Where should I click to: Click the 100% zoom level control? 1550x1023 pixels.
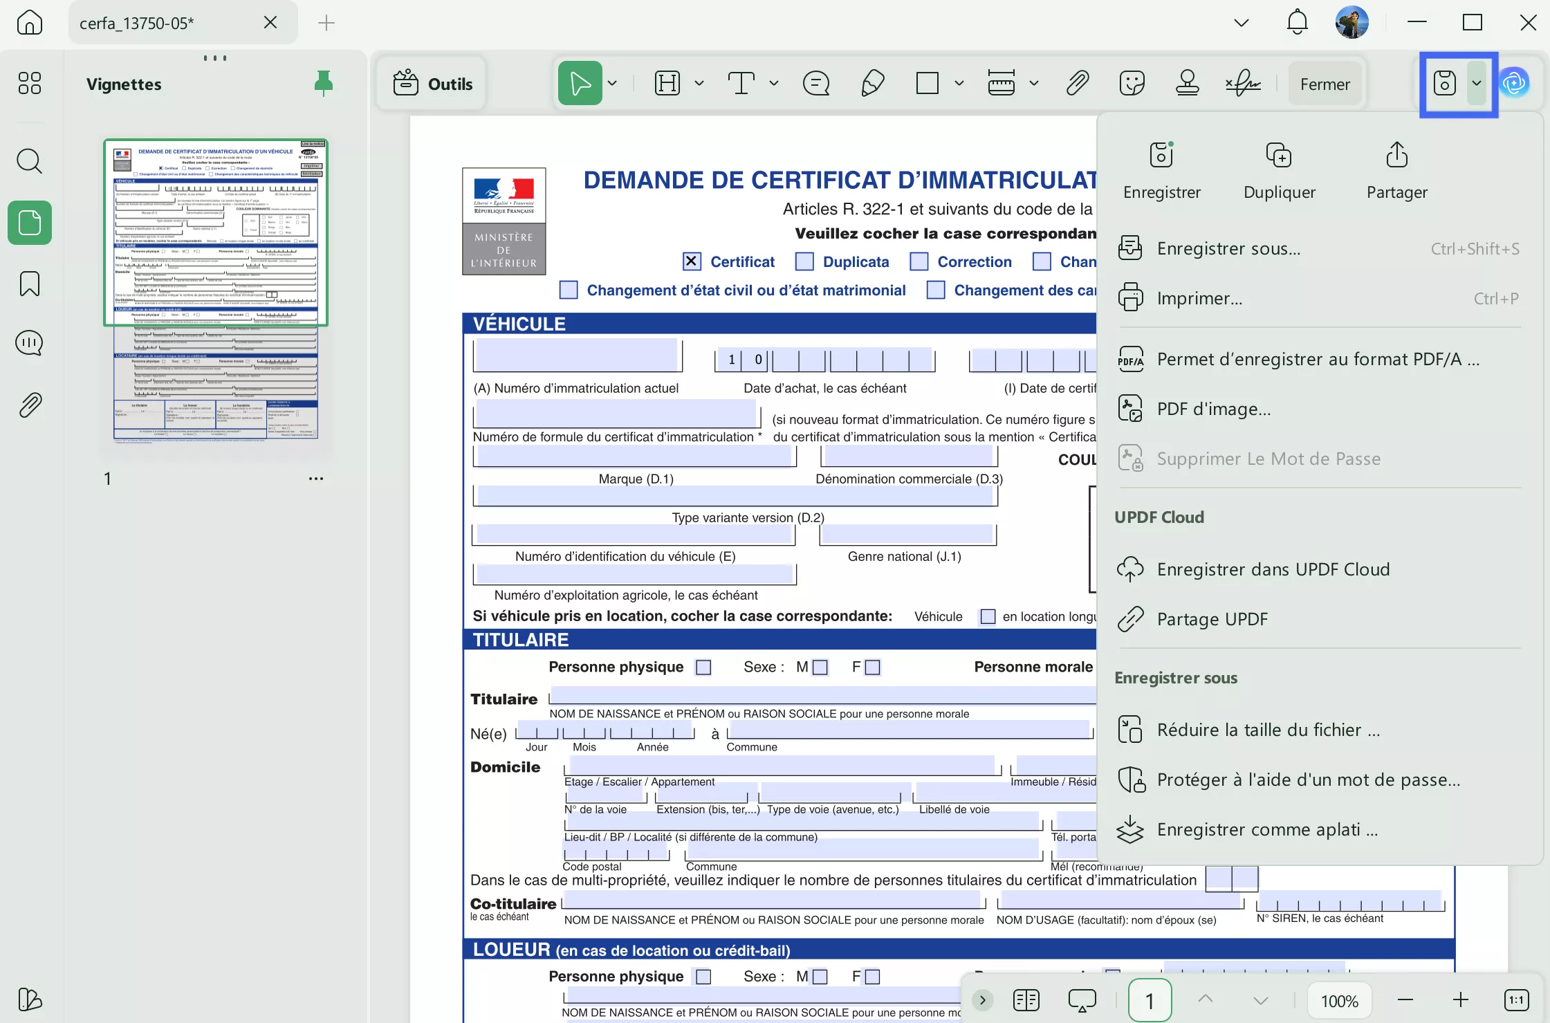tap(1339, 999)
